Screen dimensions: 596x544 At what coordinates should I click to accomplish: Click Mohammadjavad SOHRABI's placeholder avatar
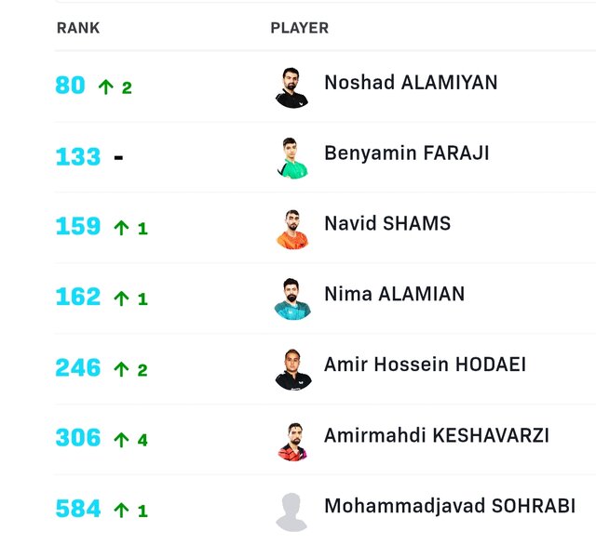pyautogui.click(x=292, y=511)
